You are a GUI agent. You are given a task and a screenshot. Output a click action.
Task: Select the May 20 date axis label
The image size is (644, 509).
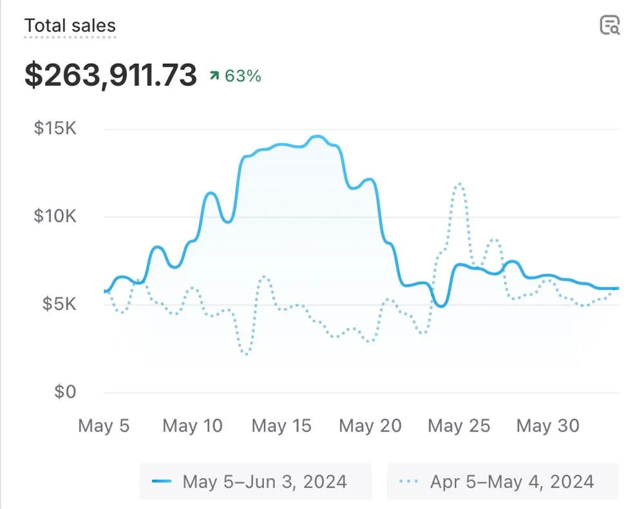click(370, 426)
